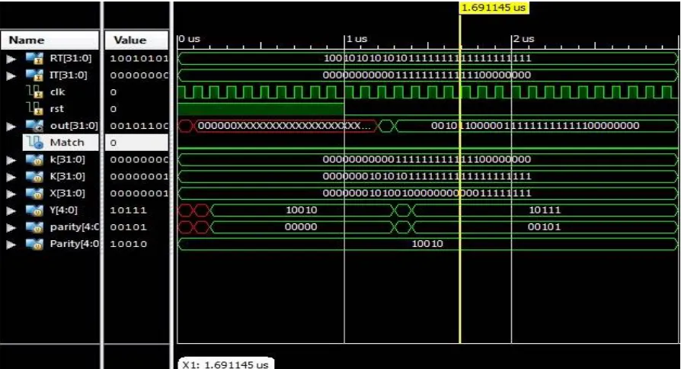Expand the Y[4:0] bus signal
This screenshot has width=681, height=369.
(11, 210)
